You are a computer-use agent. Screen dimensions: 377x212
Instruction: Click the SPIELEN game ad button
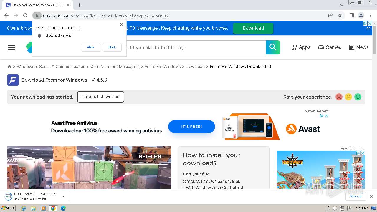[150, 156]
